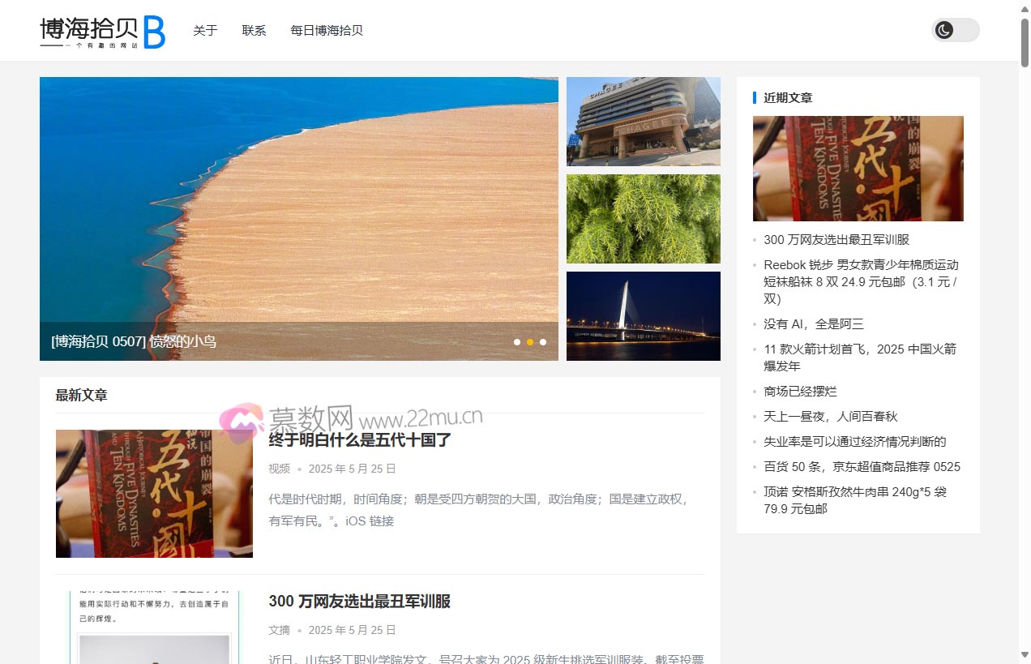Open the 联系 page link

[x=254, y=30]
